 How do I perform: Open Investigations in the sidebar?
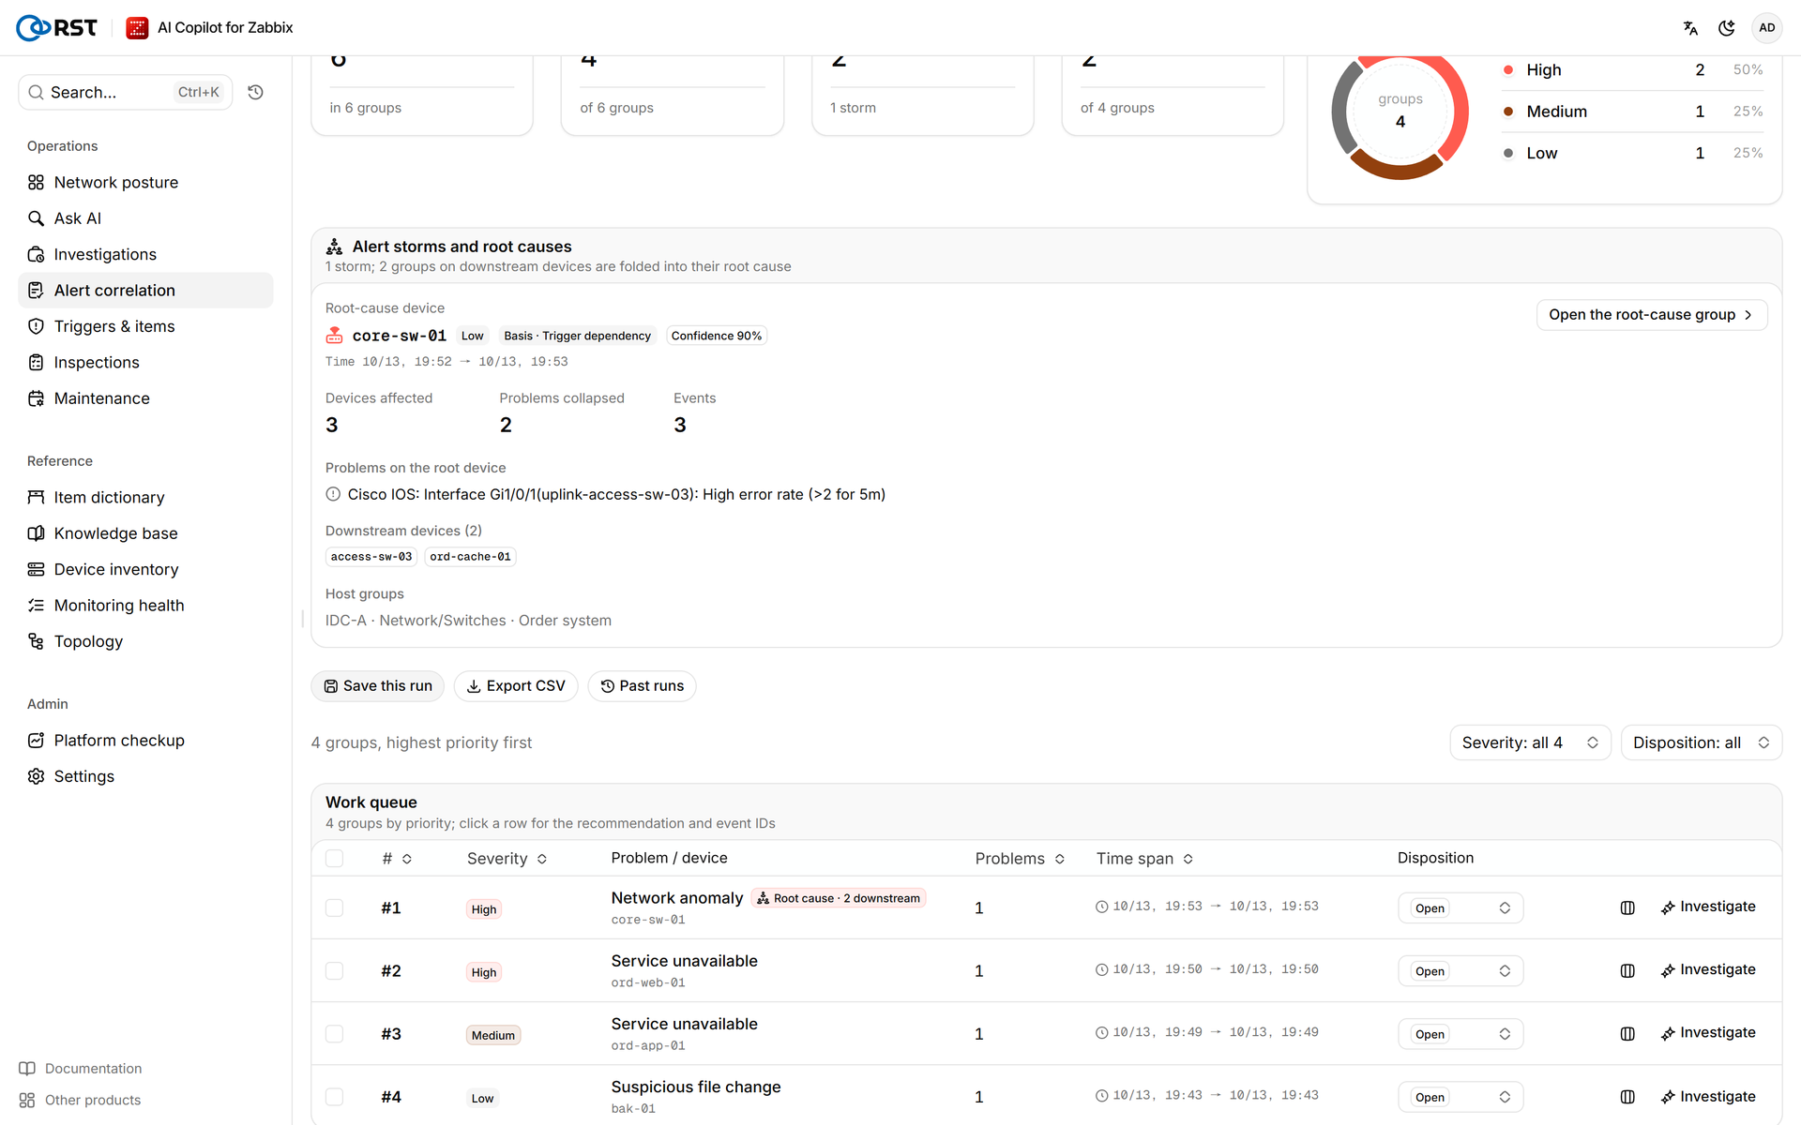[x=145, y=254]
